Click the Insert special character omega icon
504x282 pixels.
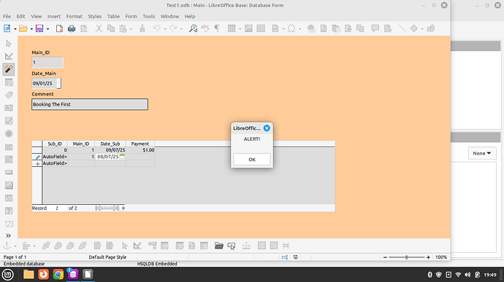291,28
